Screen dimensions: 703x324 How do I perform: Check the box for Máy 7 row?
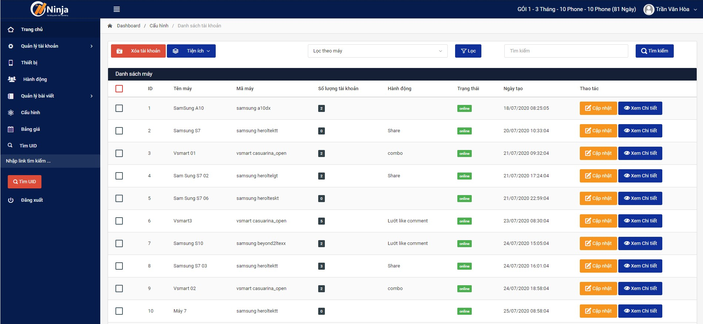pos(119,311)
